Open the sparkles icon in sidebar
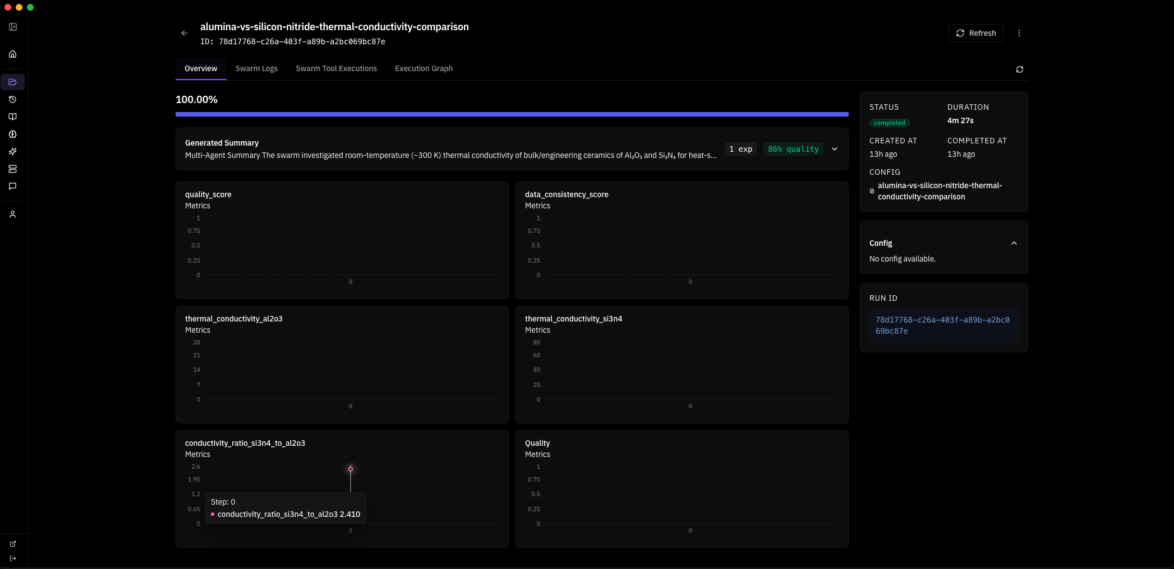The height and width of the screenshot is (569, 1174). 13,152
